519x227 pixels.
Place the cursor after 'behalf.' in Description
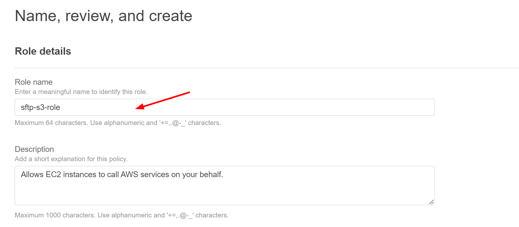point(224,175)
